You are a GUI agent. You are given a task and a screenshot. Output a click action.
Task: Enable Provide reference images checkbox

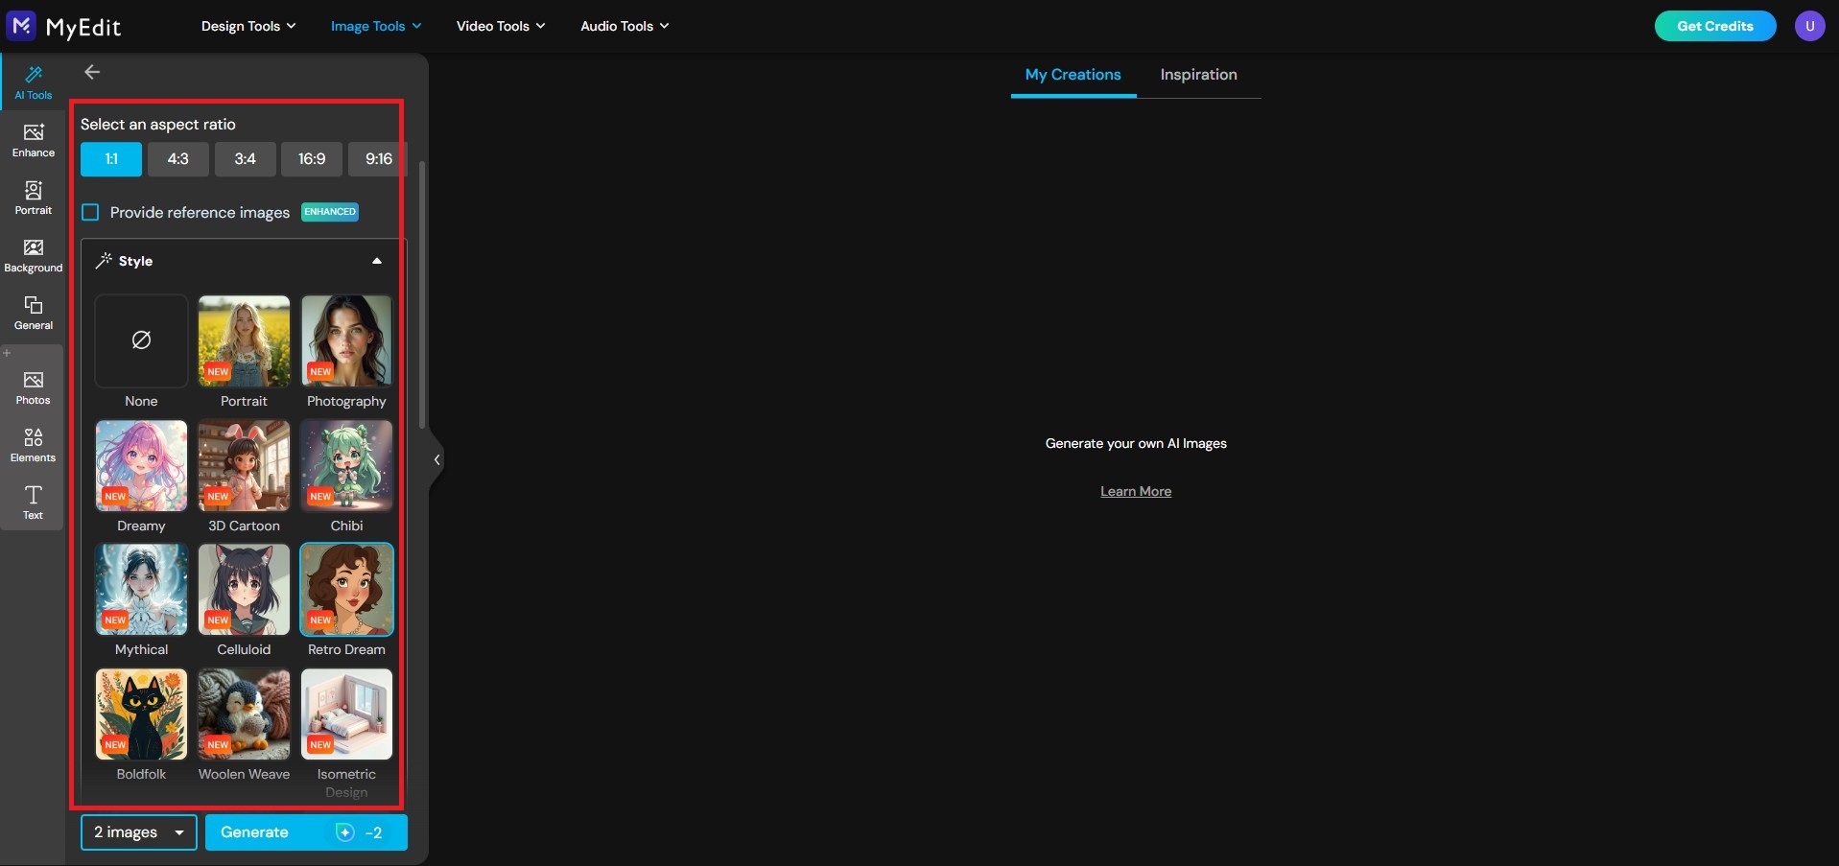click(91, 212)
